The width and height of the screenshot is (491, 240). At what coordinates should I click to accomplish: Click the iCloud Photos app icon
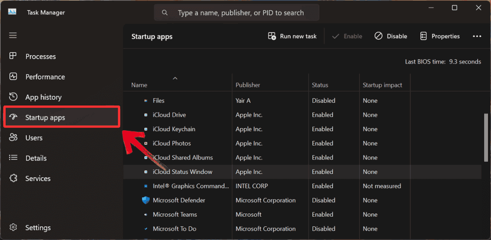(x=145, y=143)
